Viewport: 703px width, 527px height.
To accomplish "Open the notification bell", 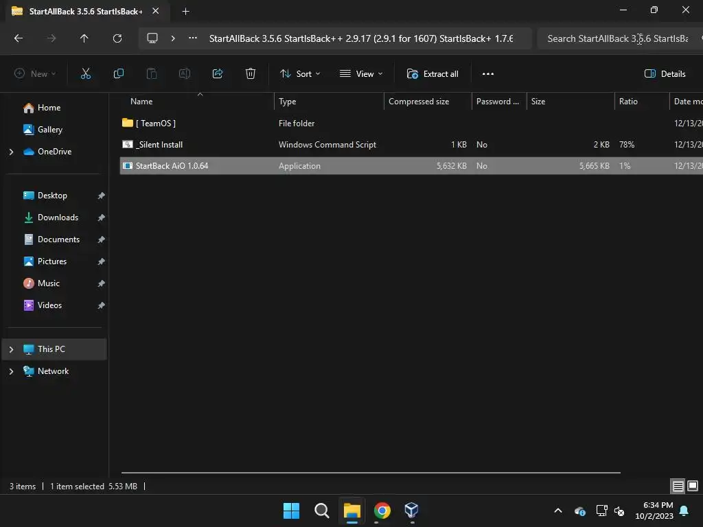I will point(684,511).
